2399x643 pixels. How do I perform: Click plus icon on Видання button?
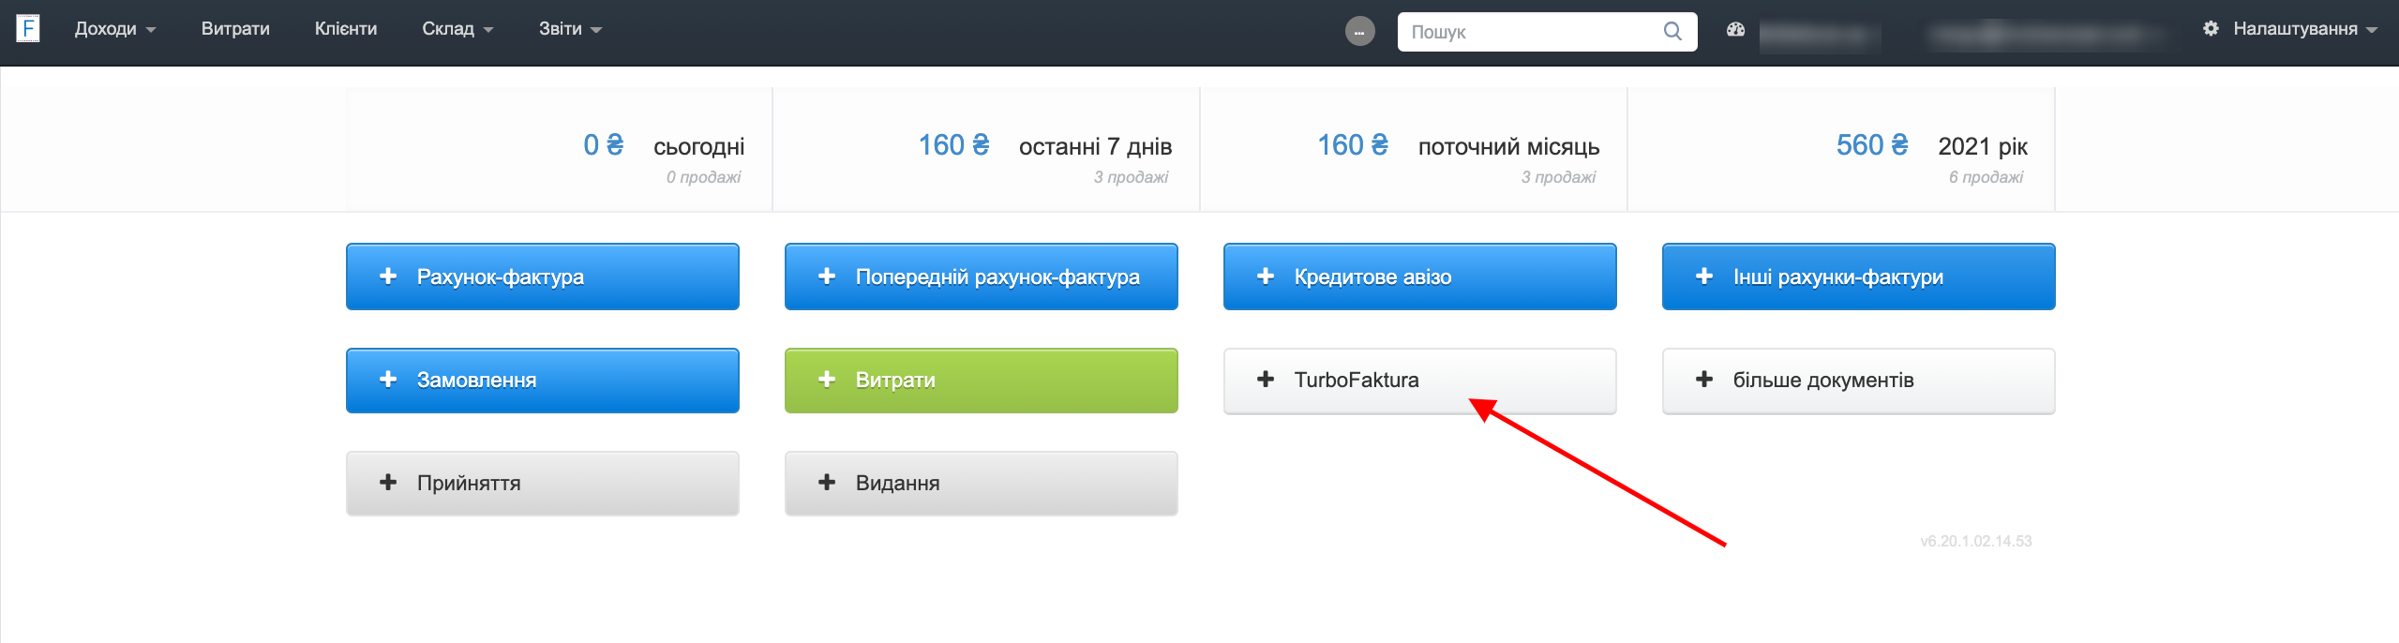click(x=827, y=483)
